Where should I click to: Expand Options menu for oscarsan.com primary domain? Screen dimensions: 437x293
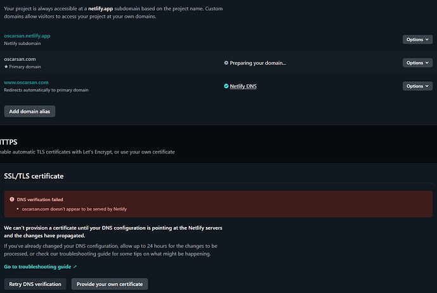click(x=417, y=63)
